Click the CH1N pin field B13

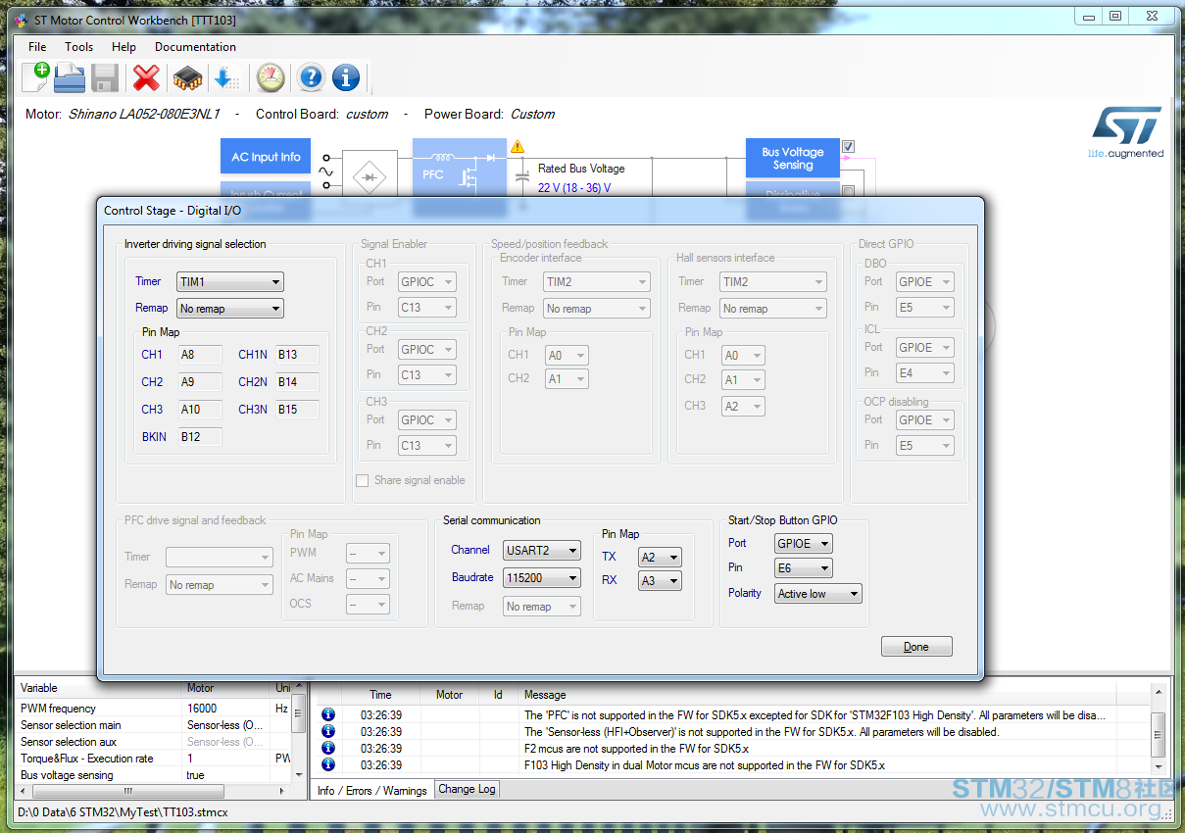[x=297, y=355]
